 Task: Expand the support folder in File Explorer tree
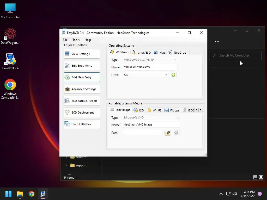click(x=66, y=165)
